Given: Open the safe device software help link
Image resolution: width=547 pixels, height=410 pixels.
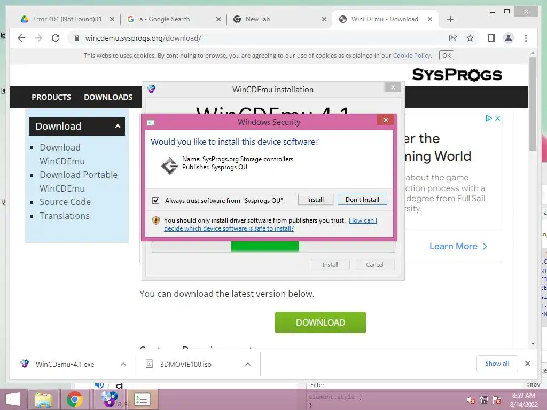Looking at the screenshot, I should pyautogui.click(x=270, y=225).
